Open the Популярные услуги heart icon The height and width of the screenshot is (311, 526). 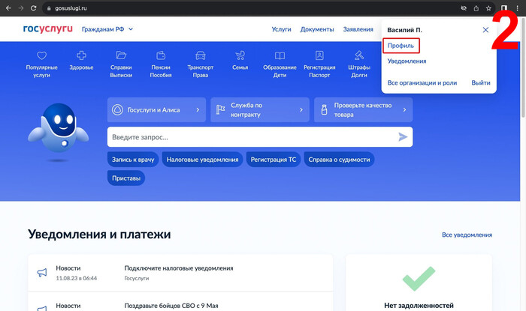[41, 55]
